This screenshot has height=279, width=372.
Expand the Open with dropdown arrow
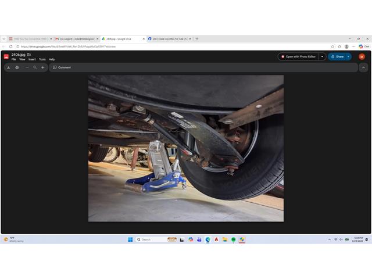[x=322, y=57]
